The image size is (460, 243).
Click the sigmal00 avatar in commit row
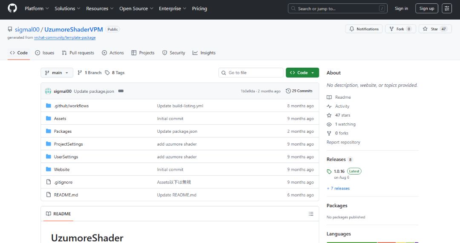[48, 91]
